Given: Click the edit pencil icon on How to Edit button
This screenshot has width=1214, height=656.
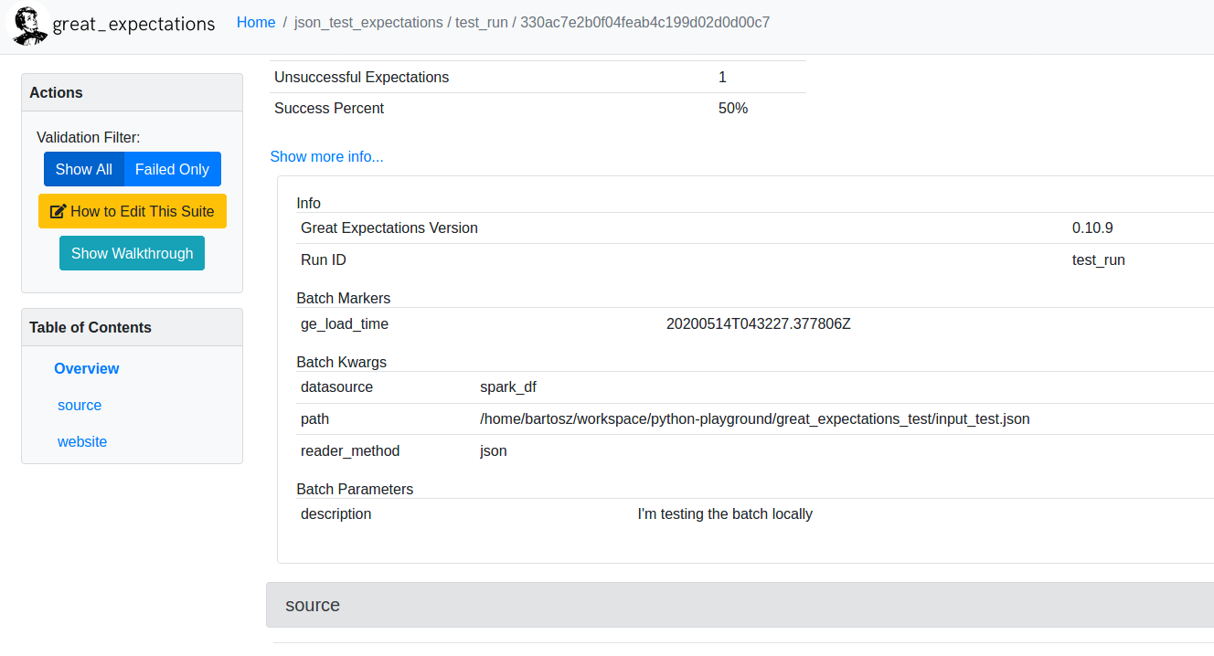Looking at the screenshot, I should click(x=58, y=211).
